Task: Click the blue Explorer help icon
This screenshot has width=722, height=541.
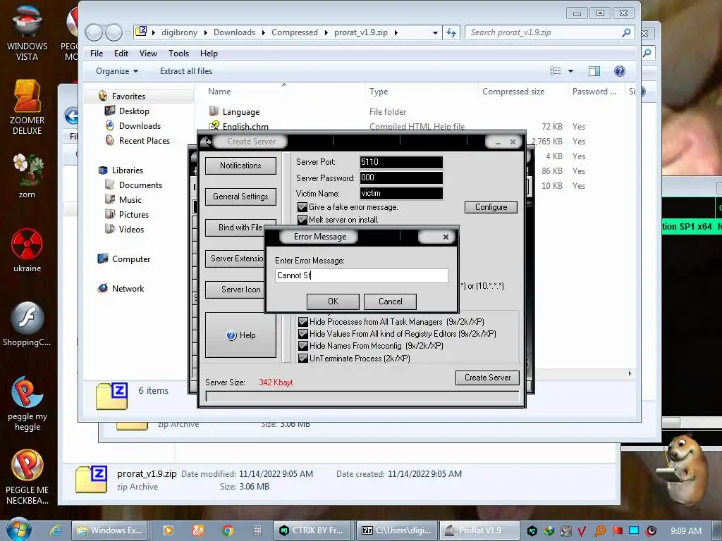Action: pos(620,71)
